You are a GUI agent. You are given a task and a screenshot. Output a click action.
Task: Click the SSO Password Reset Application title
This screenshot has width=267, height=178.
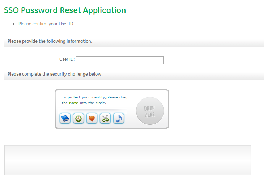click(65, 10)
